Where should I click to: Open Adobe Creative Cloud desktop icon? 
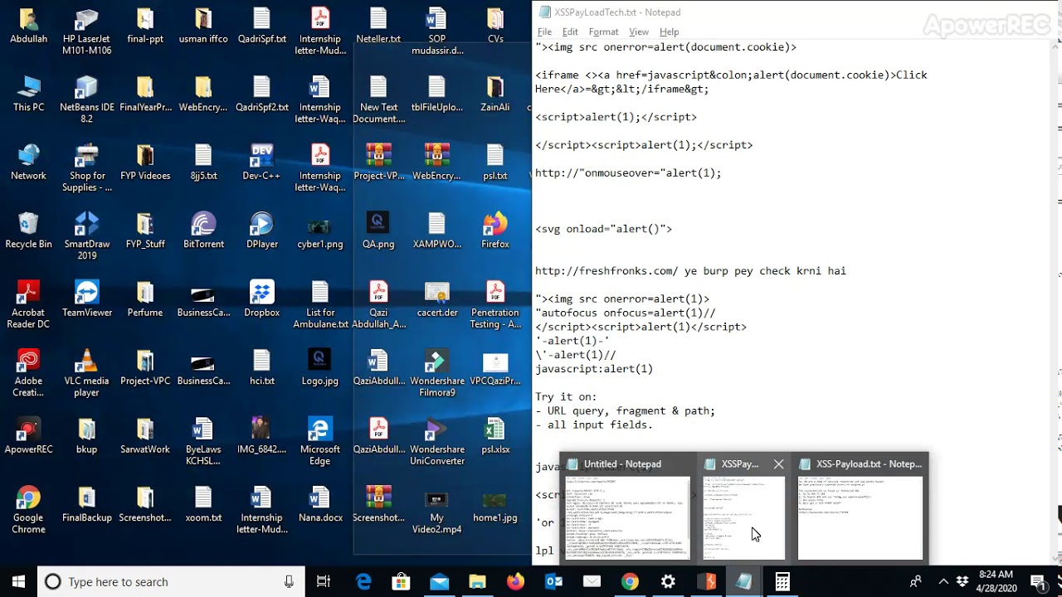tap(28, 373)
